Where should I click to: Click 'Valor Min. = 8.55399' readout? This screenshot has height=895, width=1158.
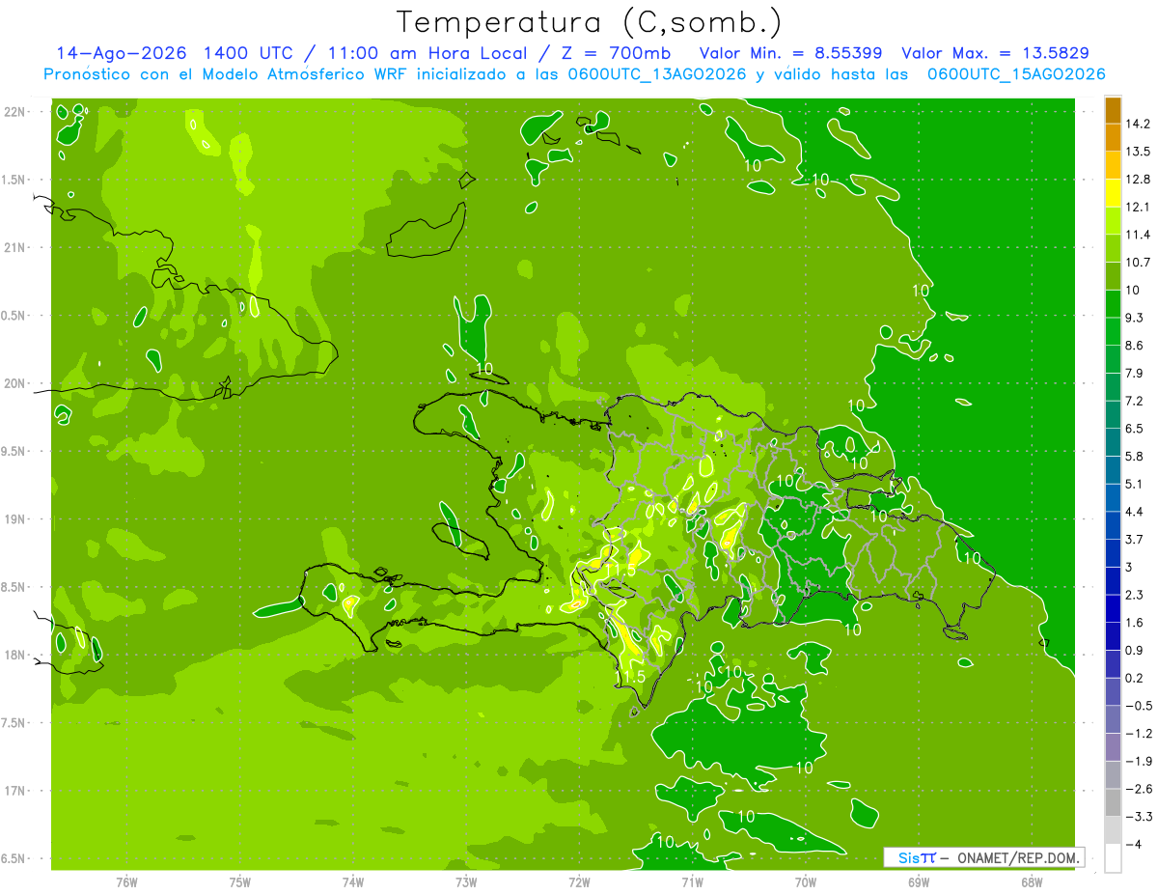[791, 54]
